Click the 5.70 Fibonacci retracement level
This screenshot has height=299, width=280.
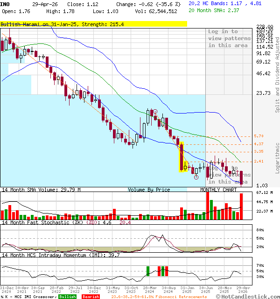259,136
